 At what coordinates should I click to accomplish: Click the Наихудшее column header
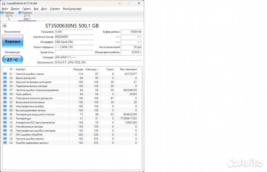point(92,69)
